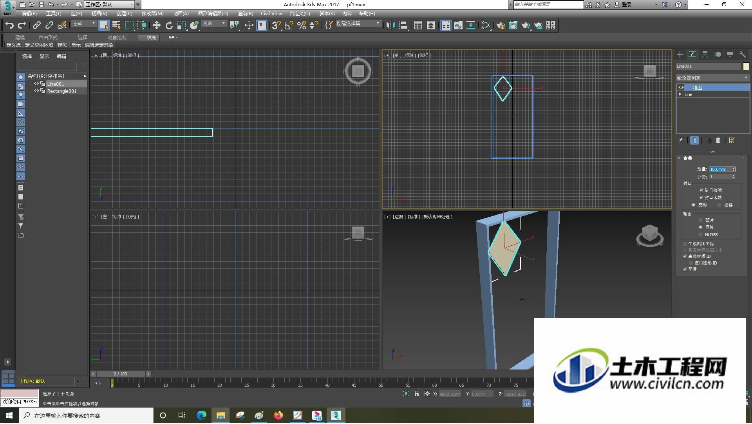
Task: Open Configure Modifier Sets icon
Action: tap(732, 140)
